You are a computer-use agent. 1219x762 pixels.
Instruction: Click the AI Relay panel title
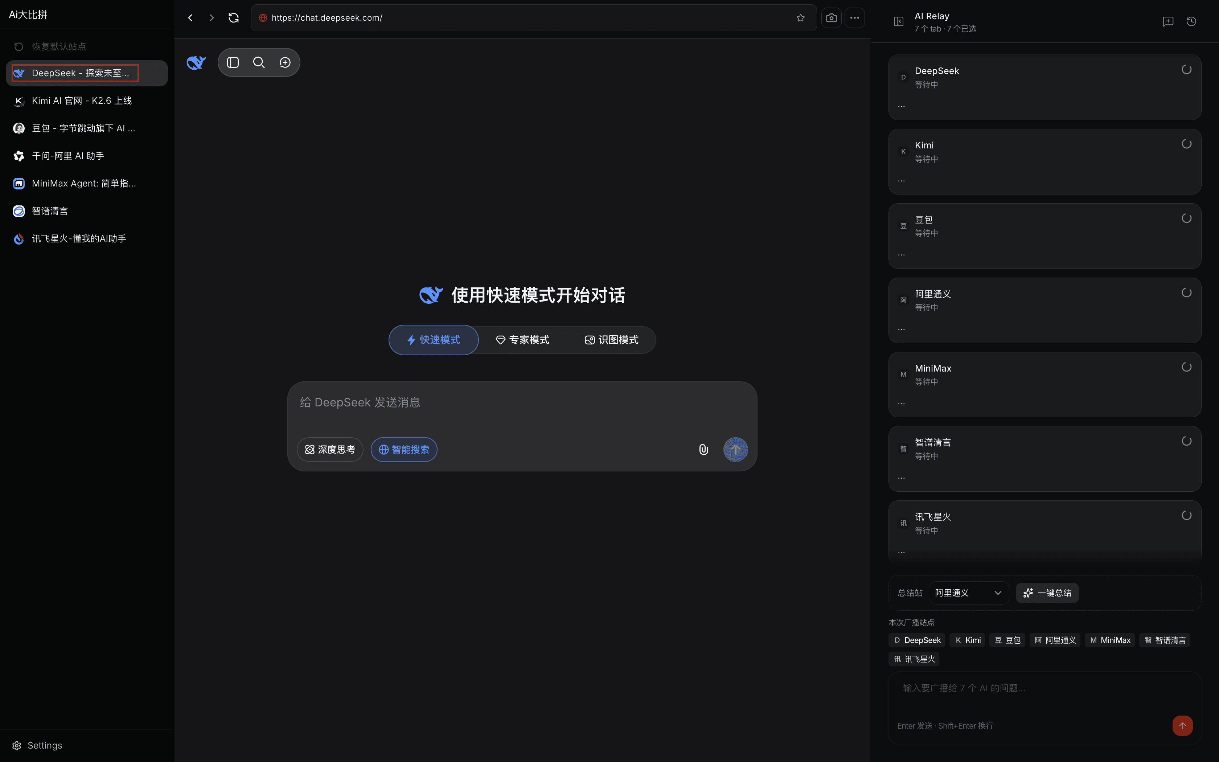[932, 16]
